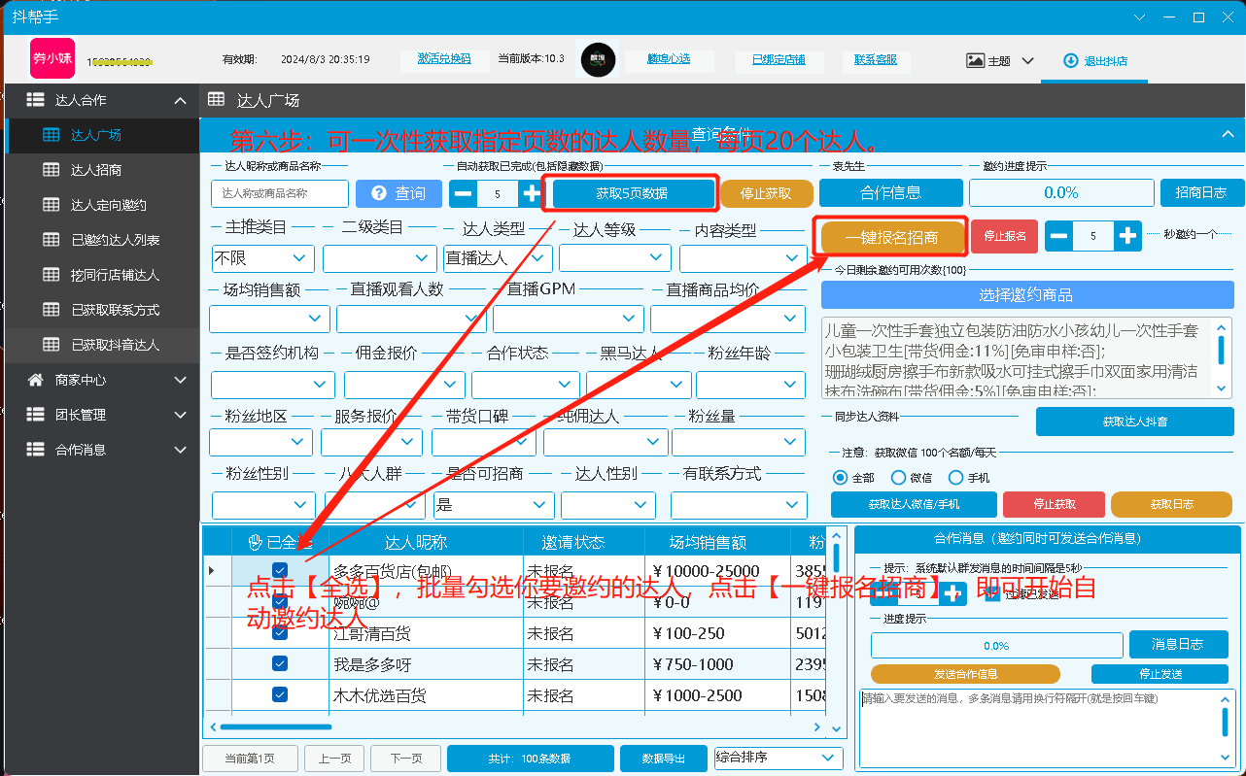Toggle the 过滤已发送 checkbox

click(x=992, y=593)
